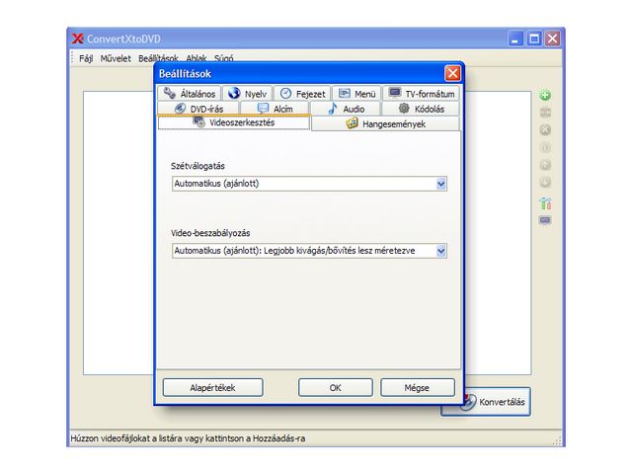Image resolution: width=632 pixels, height=474 pixels.
Task: Open the Művelet menu
Action: (116, 58)
